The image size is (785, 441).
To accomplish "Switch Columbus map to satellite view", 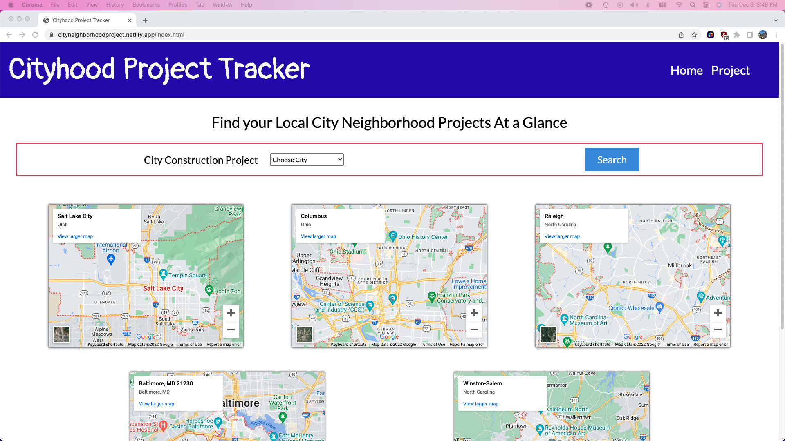I will (305, 334).
